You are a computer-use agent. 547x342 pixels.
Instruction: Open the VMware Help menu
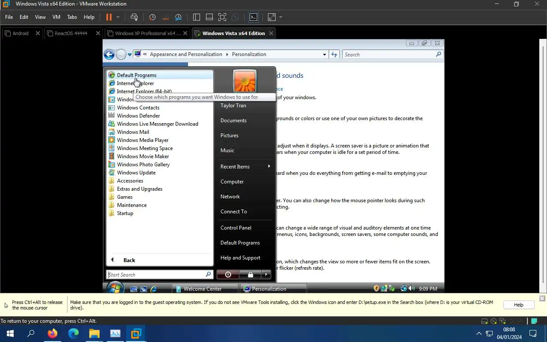pyautogui.click(x=89, y=17)
